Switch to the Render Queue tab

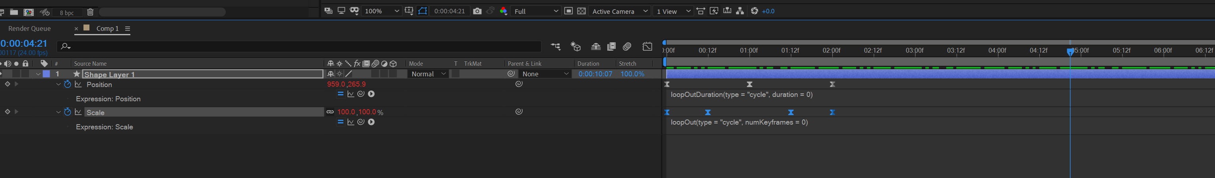coord(29,28)
